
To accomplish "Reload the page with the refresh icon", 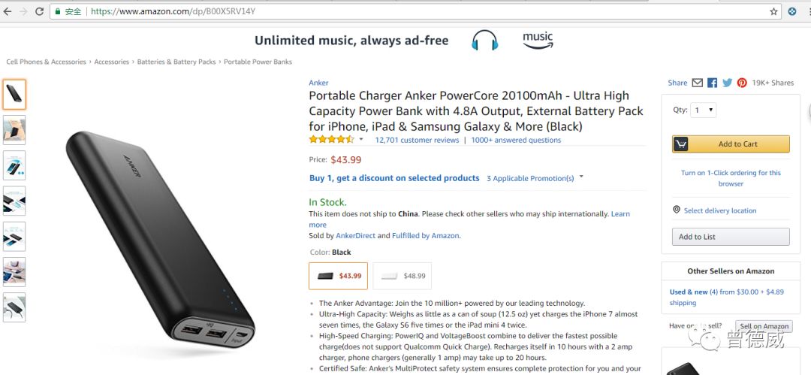I will tap(38, 12).
